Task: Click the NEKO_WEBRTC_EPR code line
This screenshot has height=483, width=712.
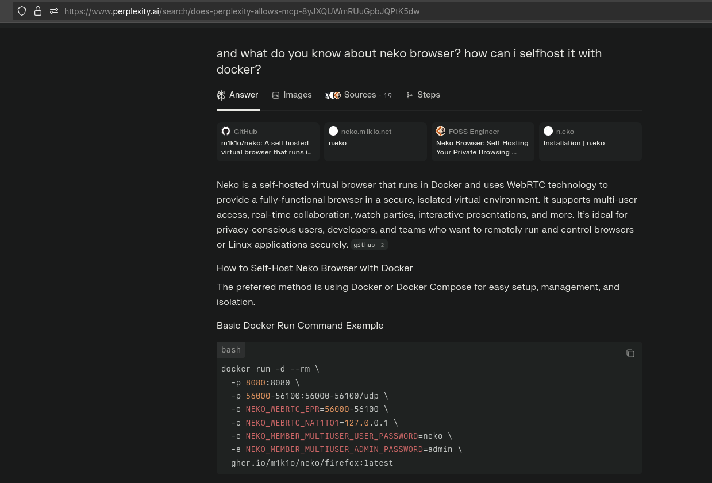Action: (x=310, y=409)
